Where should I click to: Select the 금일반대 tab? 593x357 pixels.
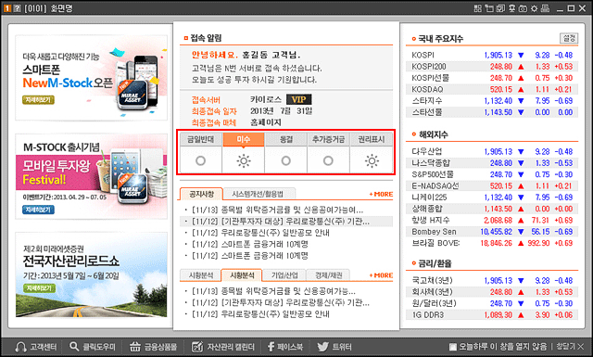(201, 139)
